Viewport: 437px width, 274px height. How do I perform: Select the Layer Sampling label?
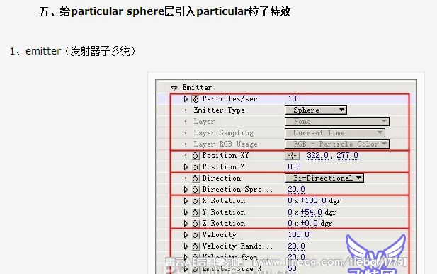[x=224, y=133]
